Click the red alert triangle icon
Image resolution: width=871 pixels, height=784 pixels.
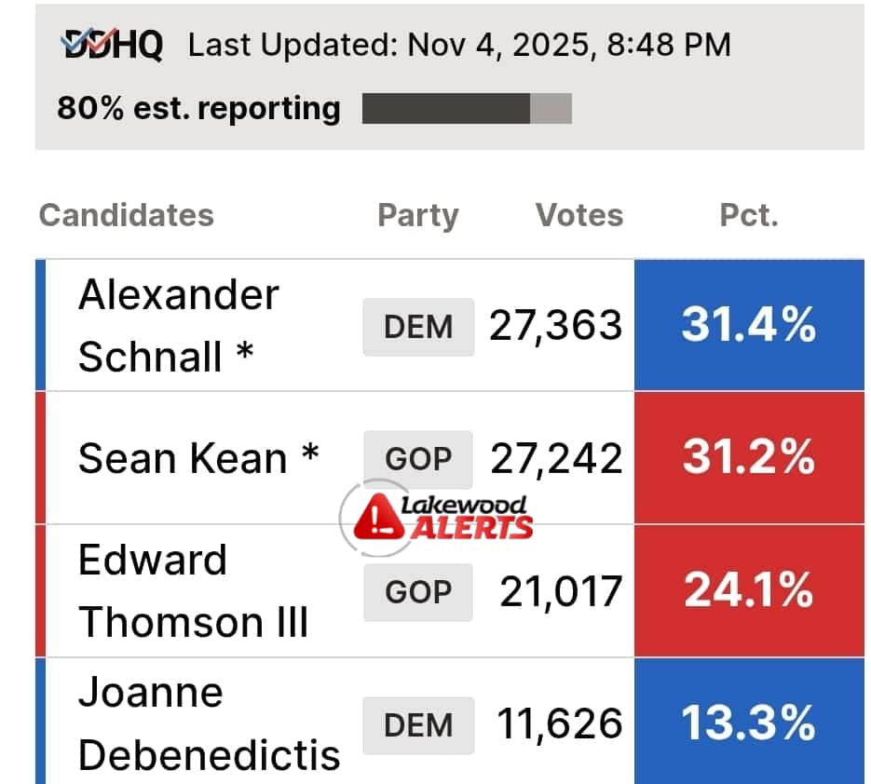point(379,519)
